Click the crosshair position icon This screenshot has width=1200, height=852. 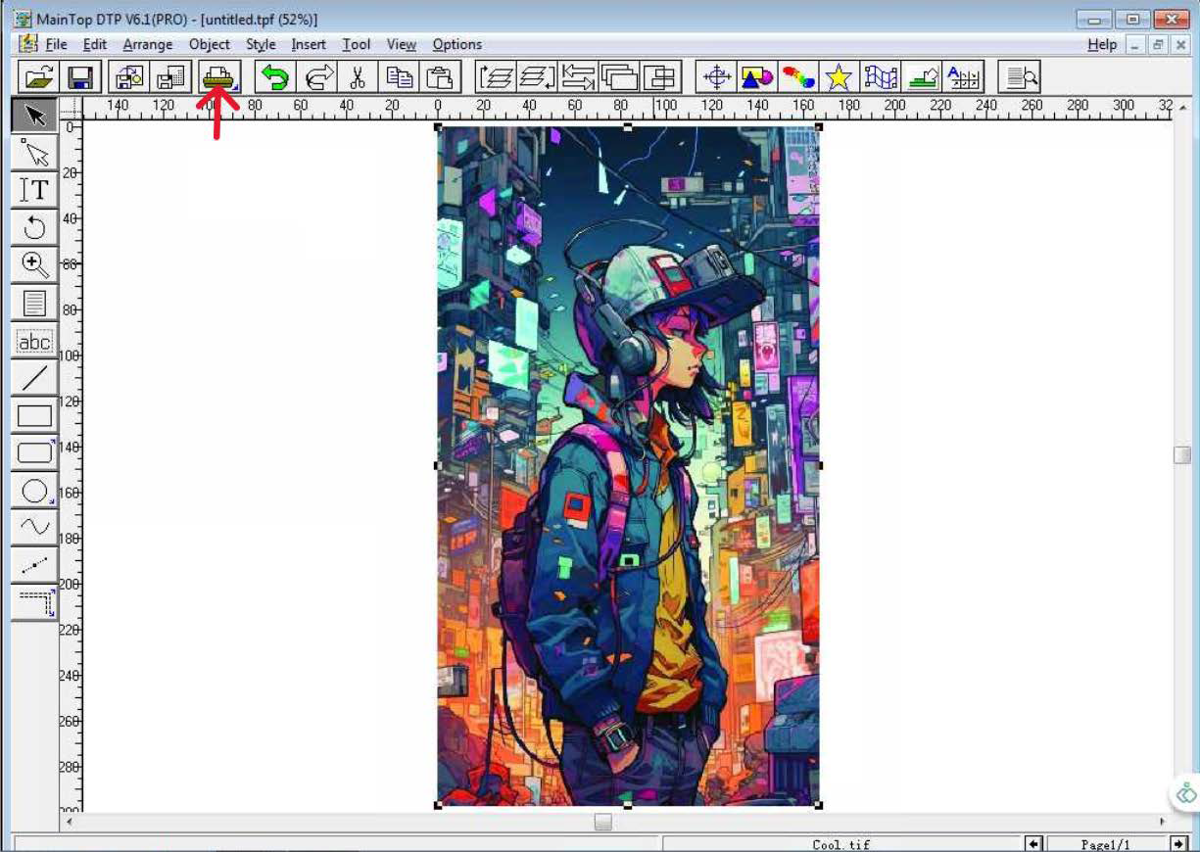point(716,76)
